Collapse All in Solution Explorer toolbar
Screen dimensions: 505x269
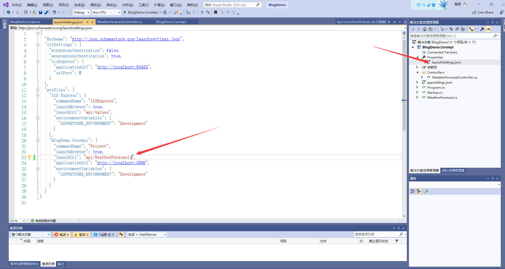pyautogui.click(x=457, y=29)
